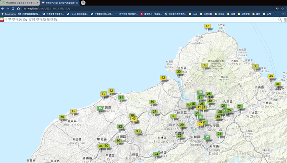
Task: Click the green AQI 12 marker
Action: (207, 137)
